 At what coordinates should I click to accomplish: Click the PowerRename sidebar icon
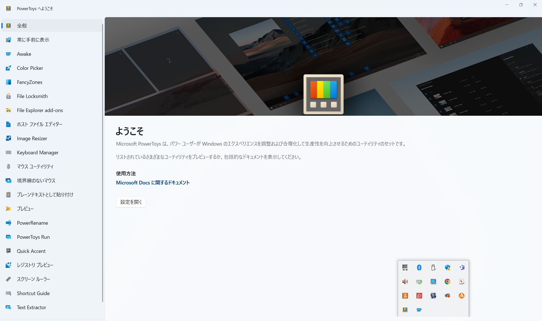click(8, 223)
